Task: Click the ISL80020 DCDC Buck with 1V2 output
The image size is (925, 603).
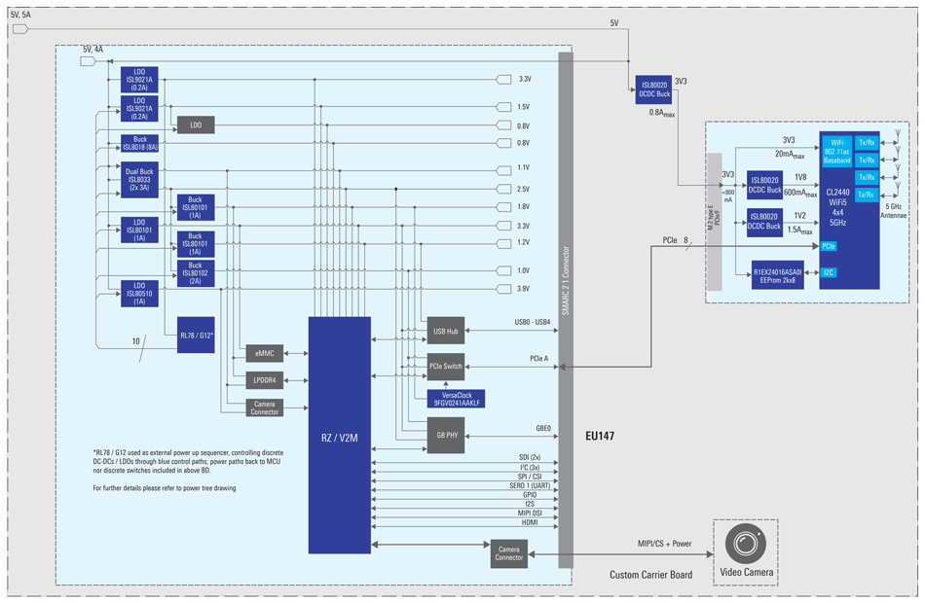Action: point(764,222)
